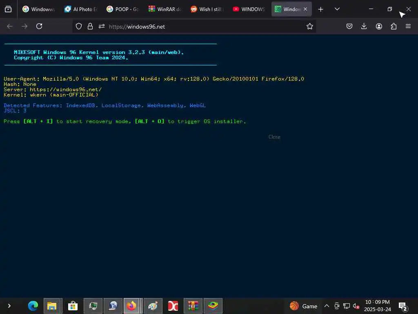Open site permissions icon in address bar
The image size is (418, 314).
[x=102, y=26]
